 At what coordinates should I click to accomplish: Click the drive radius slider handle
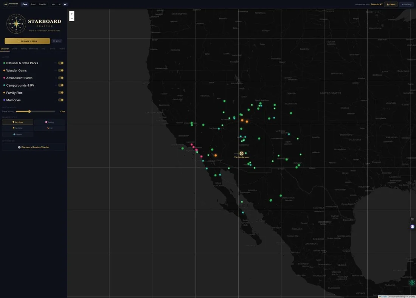(29, 112)
